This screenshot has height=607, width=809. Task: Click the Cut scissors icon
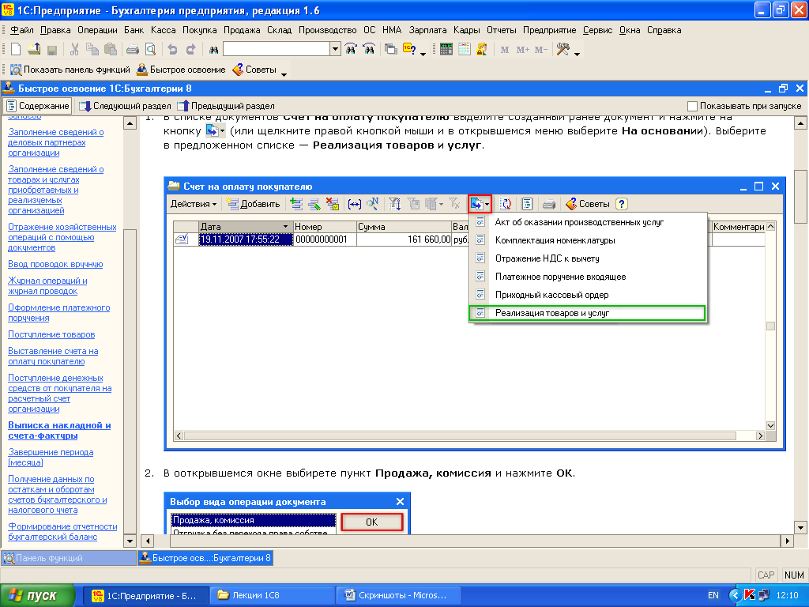point(74,50)
